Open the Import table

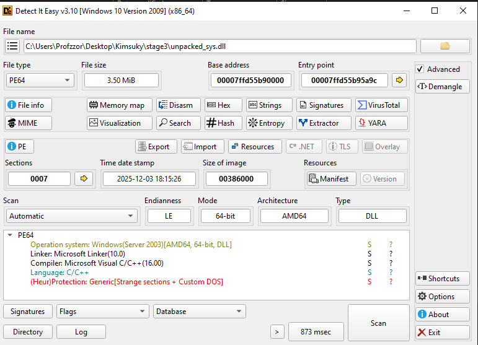tap(203, 146)
